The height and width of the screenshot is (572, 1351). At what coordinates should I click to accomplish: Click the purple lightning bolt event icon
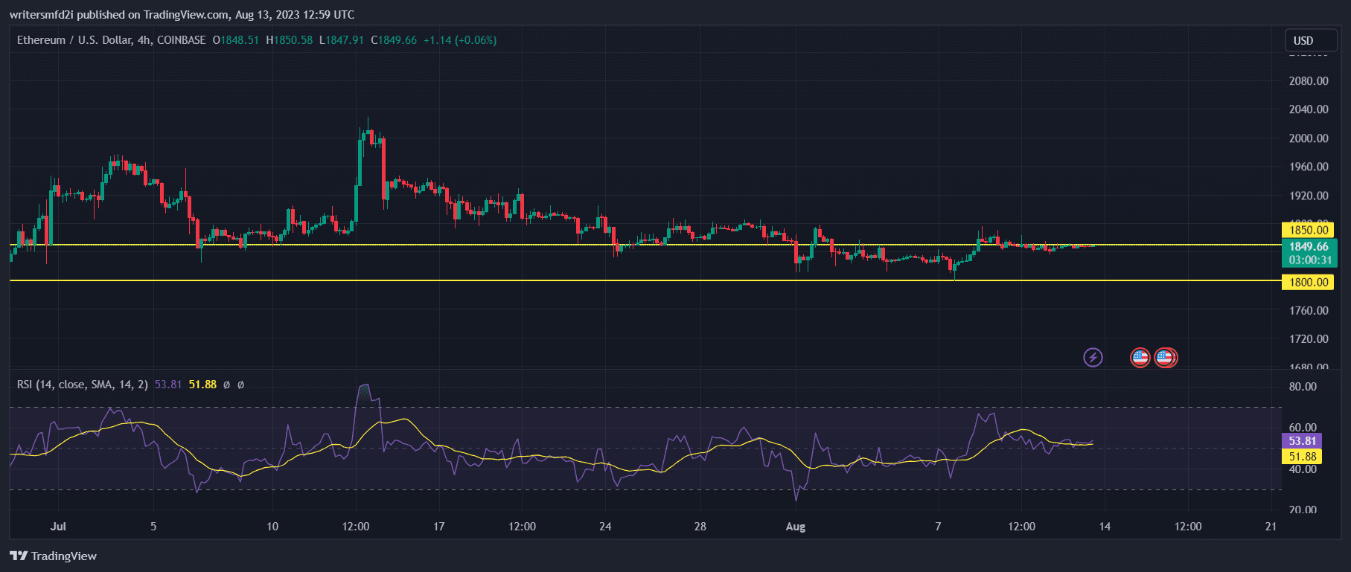click(1092, 358)
